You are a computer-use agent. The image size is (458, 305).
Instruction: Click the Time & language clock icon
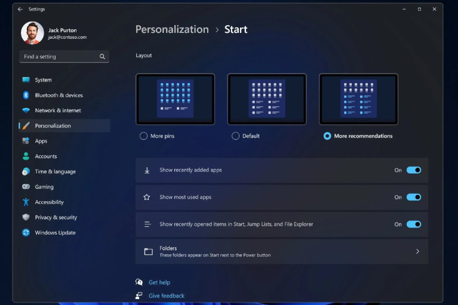(26, 172)
